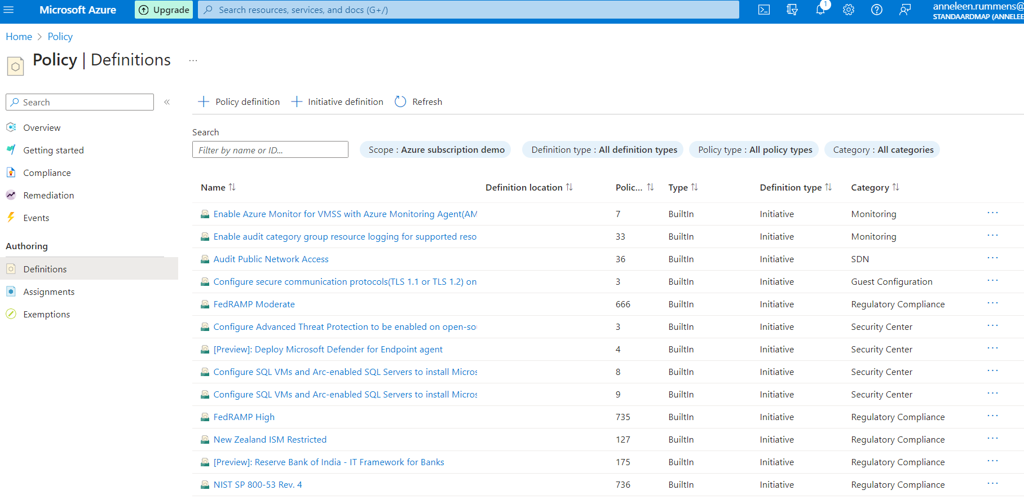Open the Azure portal hamburger menu
Screen dimensions: 1024x499
pos(9,10)
